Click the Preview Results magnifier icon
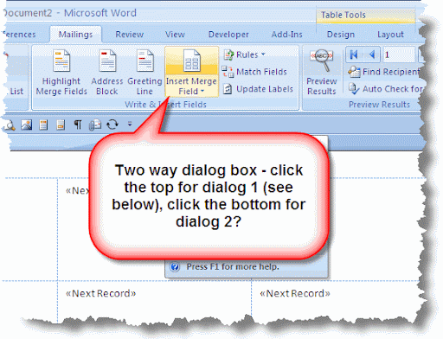Viewport: 443px width, 339px height. (x=322, y=60)
